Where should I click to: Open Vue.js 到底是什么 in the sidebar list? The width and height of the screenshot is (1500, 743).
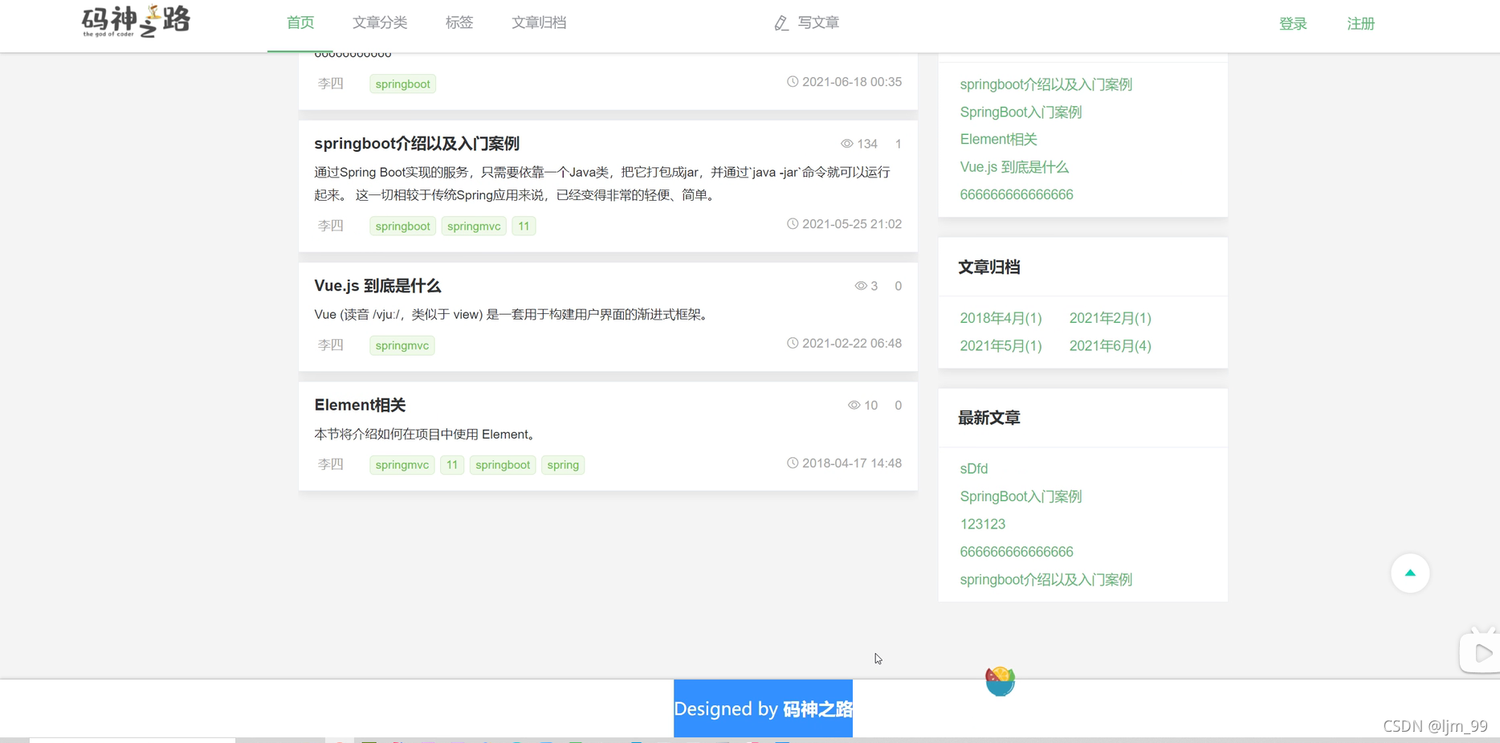1014,167
